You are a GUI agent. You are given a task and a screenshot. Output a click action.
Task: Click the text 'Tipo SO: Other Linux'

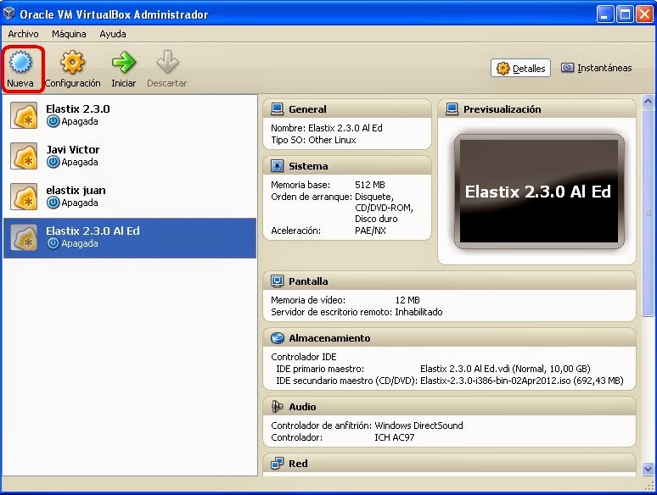313,140
